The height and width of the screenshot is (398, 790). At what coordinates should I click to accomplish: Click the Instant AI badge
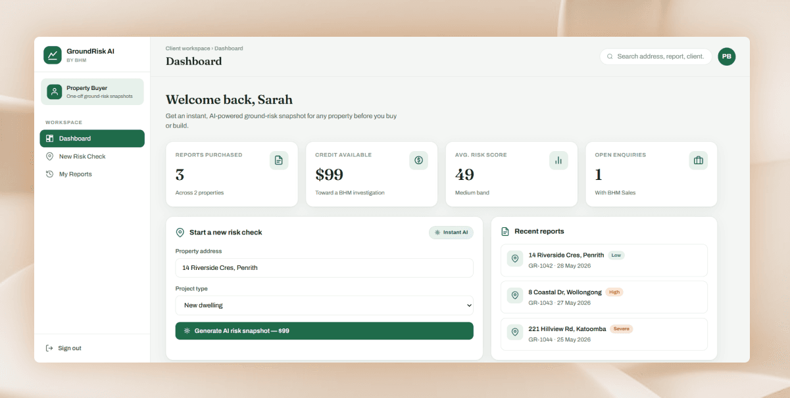451,232
